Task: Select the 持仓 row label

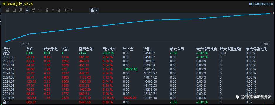Action: pos(6,53)
